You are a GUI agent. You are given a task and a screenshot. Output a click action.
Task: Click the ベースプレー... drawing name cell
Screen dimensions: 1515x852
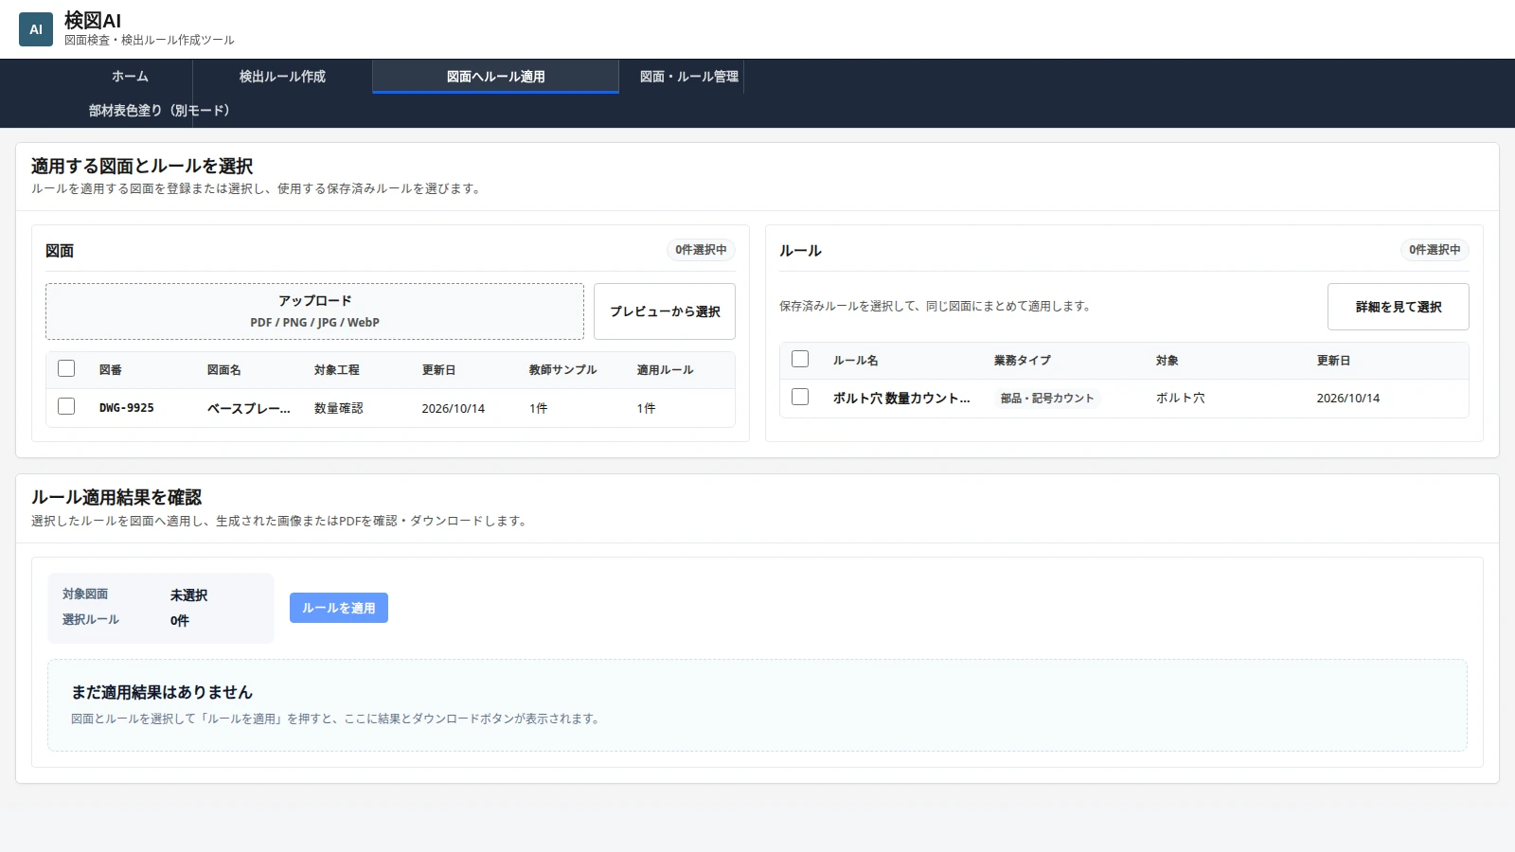(249, 408)
